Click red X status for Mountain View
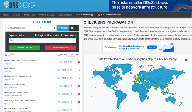 click(x=79, y=62)
